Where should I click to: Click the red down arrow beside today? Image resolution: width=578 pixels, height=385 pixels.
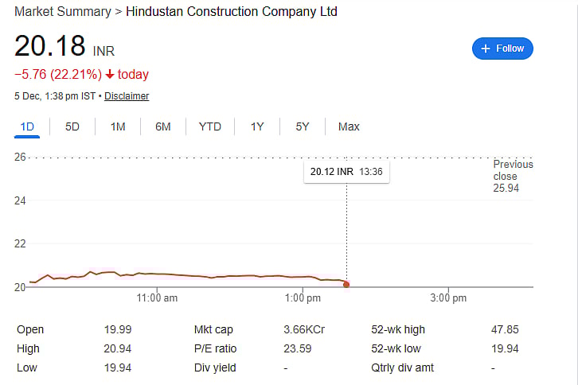pyautogui.click(x=110, y=75)
